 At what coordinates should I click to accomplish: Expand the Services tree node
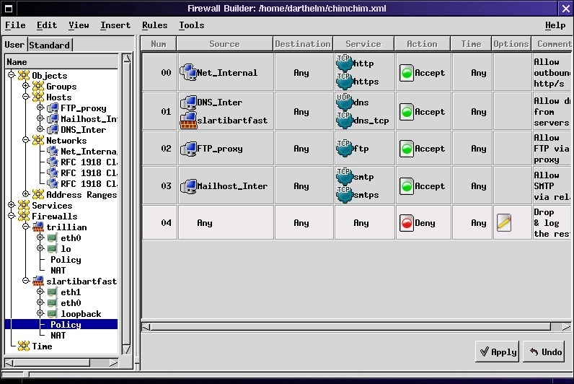(12, 206)
